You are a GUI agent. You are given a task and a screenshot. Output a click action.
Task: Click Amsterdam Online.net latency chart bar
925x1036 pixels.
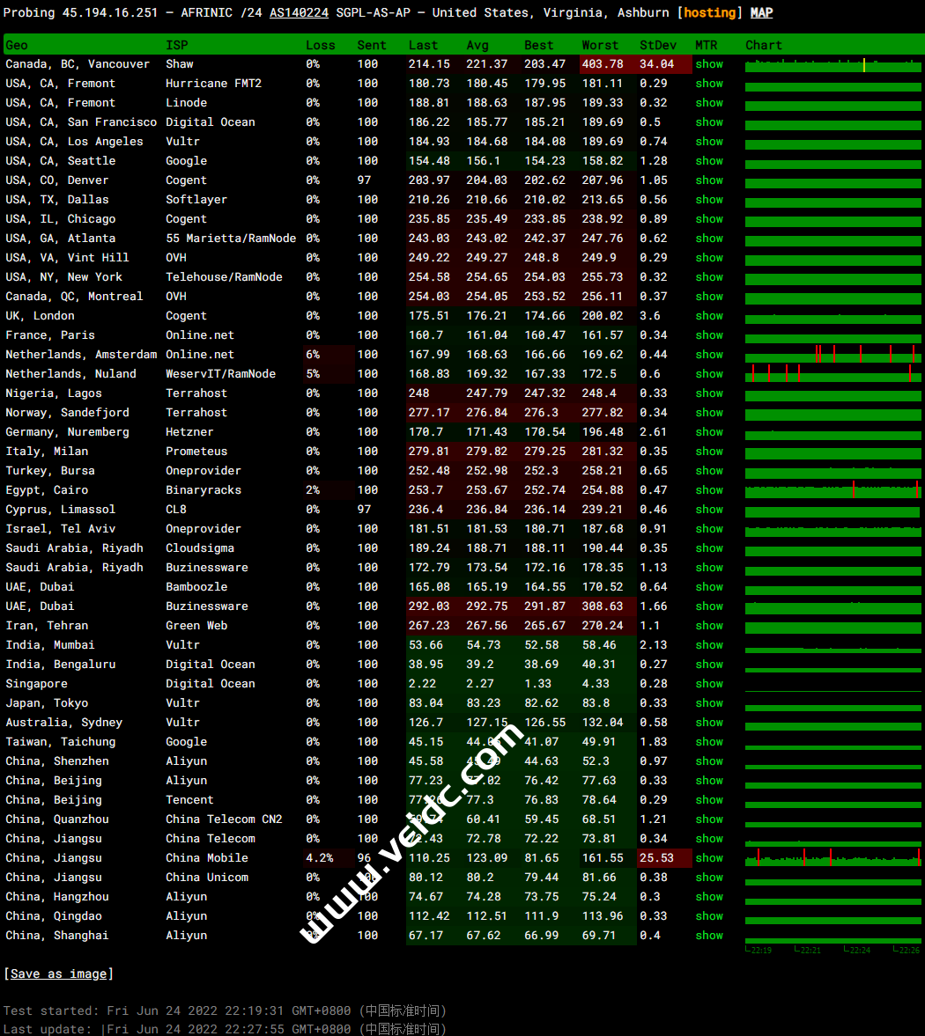[x=832, y=355]
